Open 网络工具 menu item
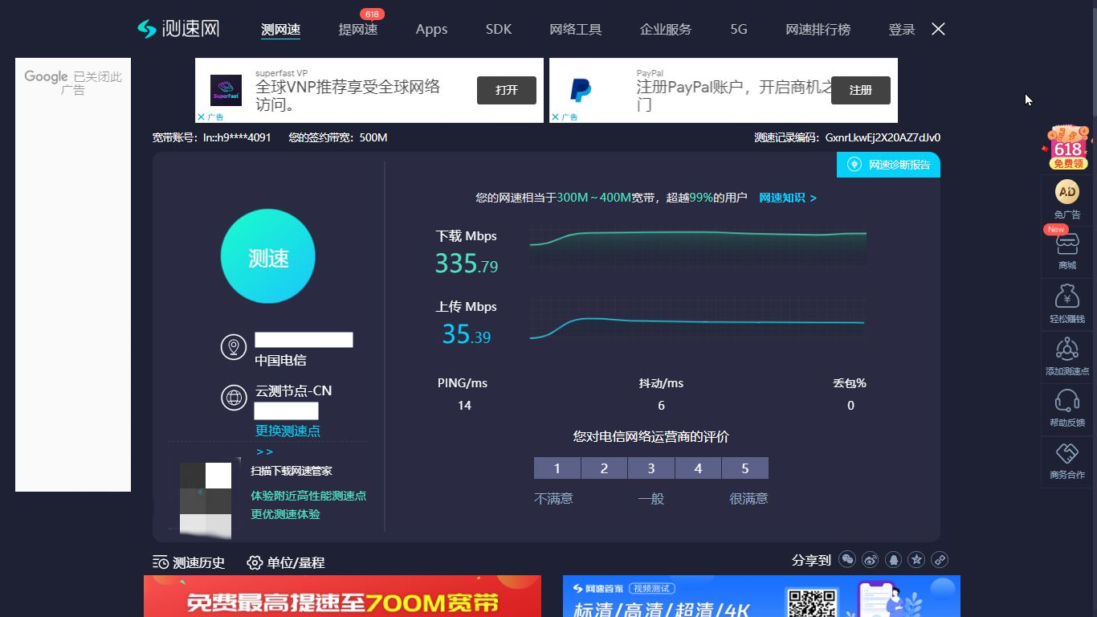 [576, 30]
